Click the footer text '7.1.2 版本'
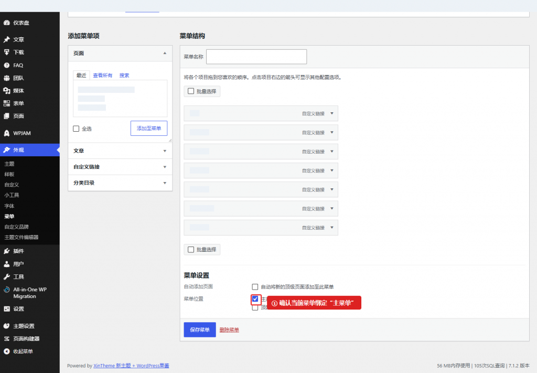The width and height of the screenshot is (537, 373). [519, 366]
